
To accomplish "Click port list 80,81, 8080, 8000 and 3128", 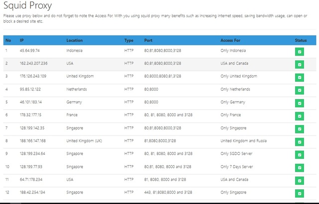I will (x=167, y=166).
